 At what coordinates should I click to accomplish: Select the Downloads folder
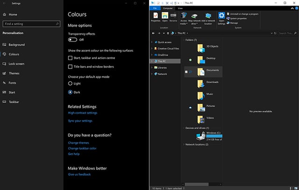[x=208, y=84]
